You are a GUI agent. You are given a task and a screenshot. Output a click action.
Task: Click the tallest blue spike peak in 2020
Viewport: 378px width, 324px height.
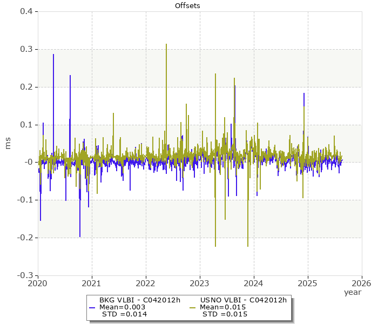point(53,55)
